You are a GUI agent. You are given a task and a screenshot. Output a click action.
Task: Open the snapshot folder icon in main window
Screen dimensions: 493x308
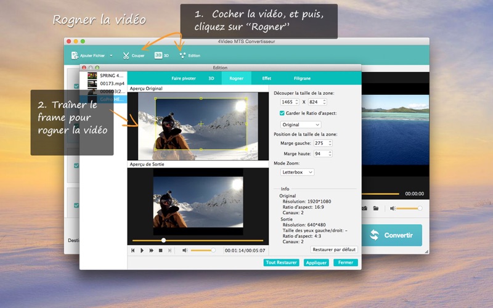pyautogui.click(x=376, y=208)
